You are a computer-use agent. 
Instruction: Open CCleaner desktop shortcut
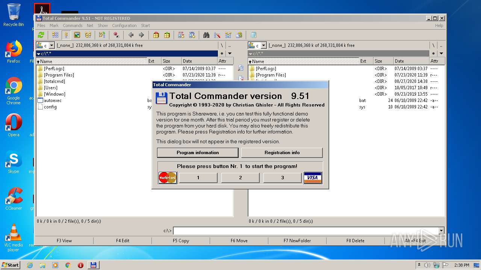click(x=14, y=199)
